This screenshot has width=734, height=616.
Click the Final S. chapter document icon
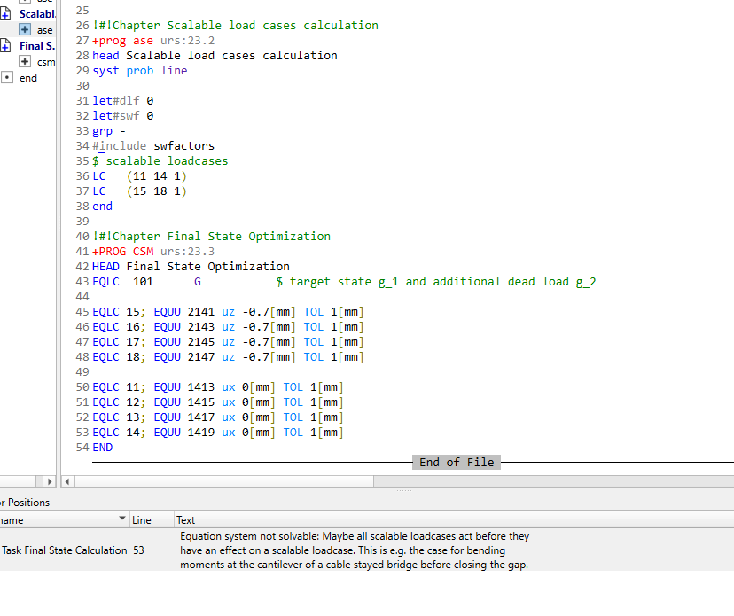pyautogui.click(x=5, y=46)
